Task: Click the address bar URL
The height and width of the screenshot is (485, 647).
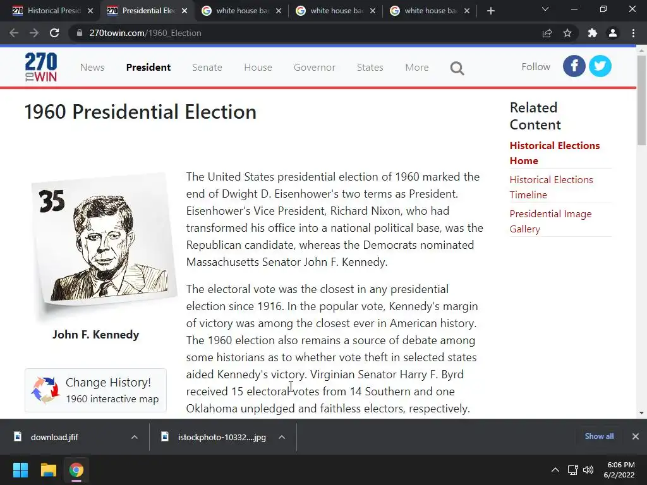Action: [145, 33]
